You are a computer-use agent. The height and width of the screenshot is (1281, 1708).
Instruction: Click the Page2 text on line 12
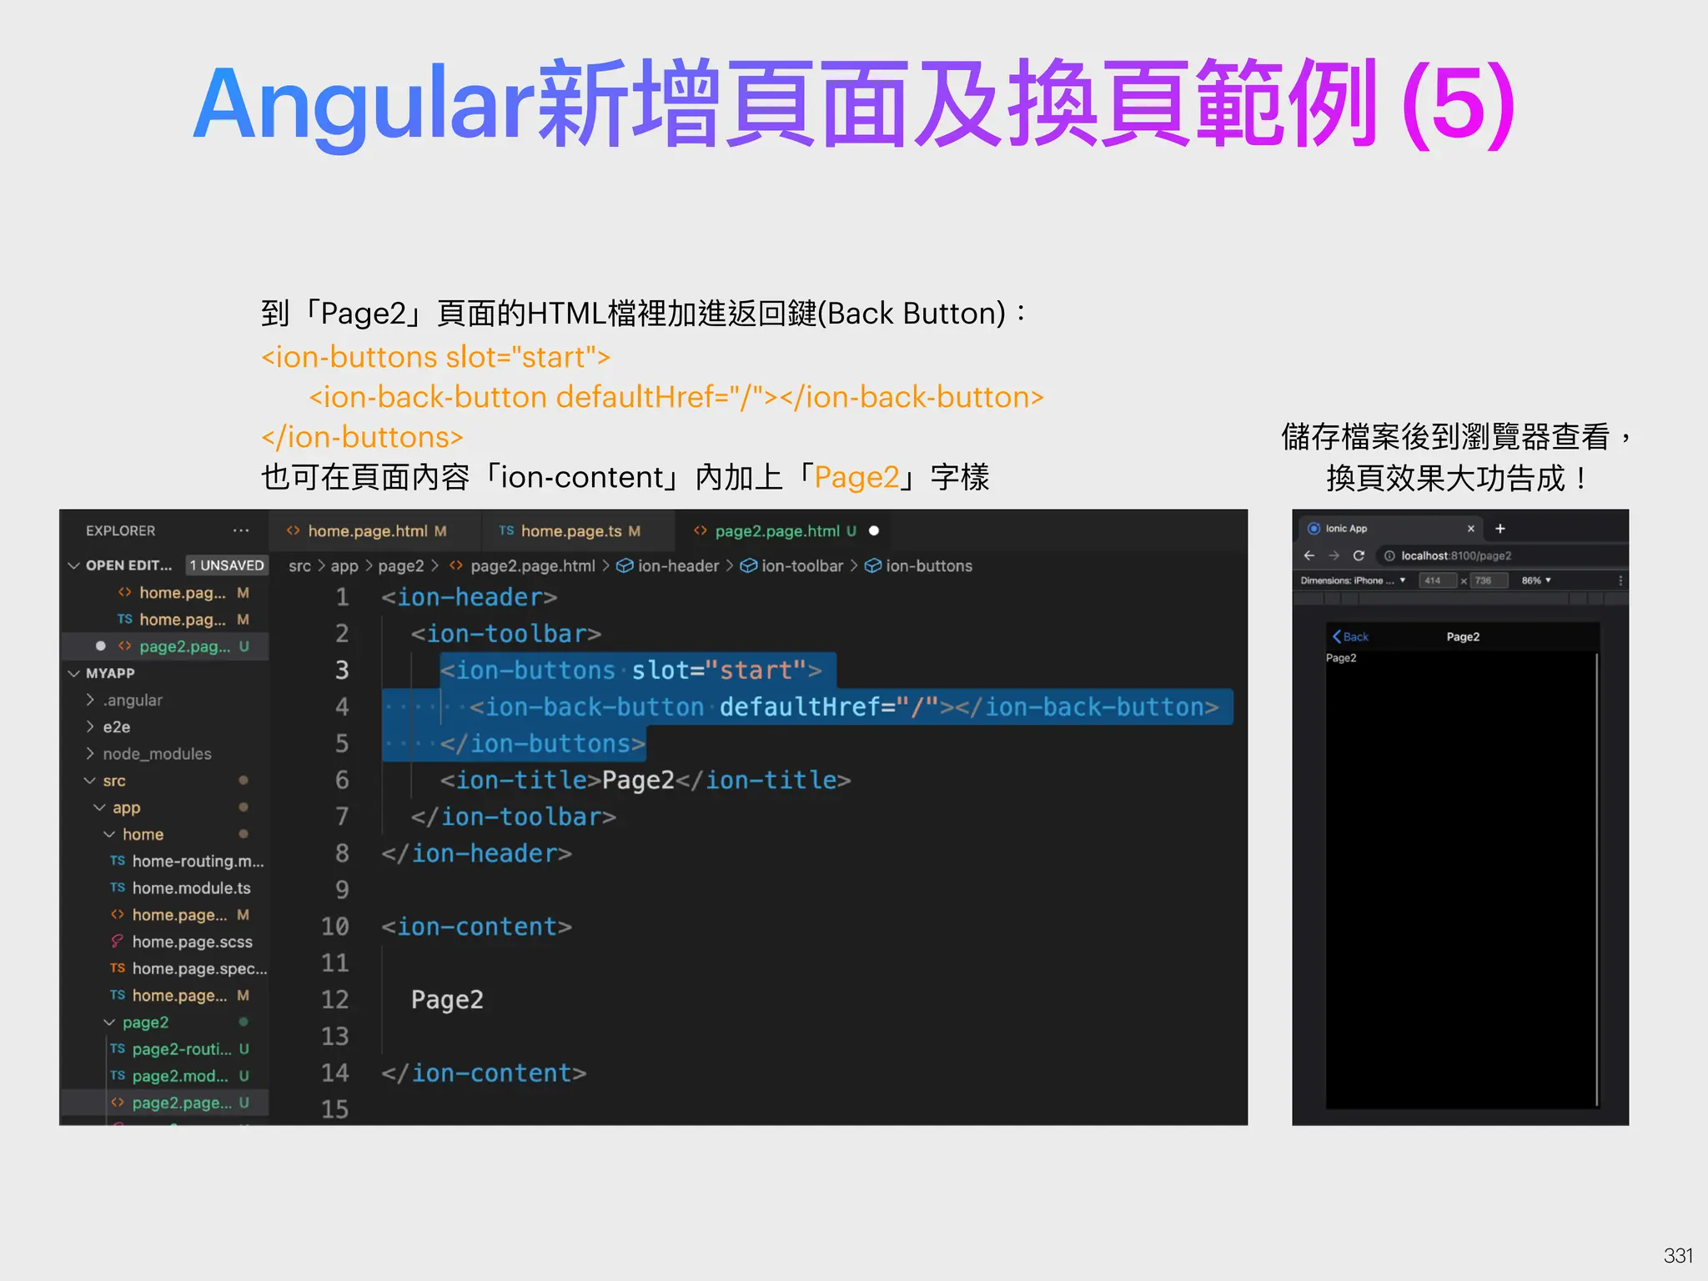[x=447, y=1000]
